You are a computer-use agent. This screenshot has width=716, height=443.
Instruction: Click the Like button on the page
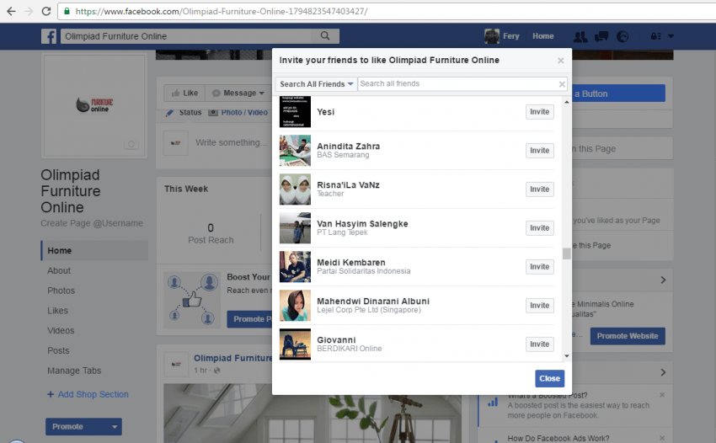tap(184, 93)
